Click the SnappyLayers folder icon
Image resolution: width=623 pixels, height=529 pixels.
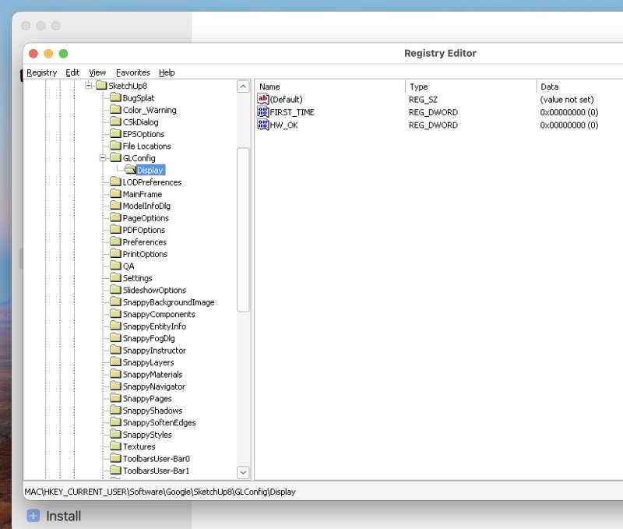click(x=115, y=362)
